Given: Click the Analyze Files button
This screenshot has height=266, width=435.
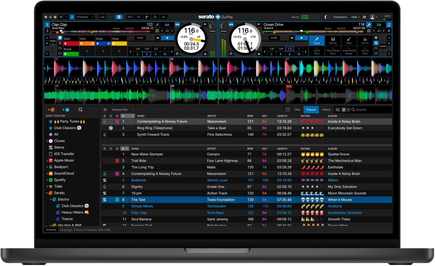Looking at the screenshot, I should pos(120,110).
